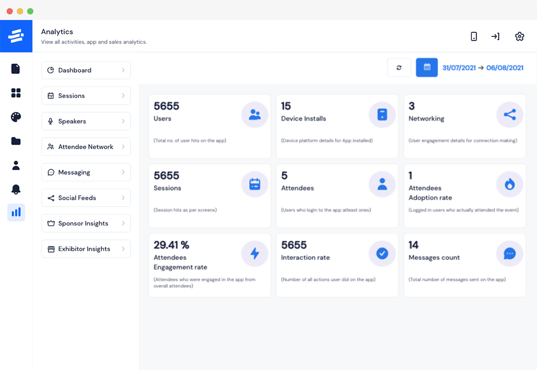The width and height of the screenshot is (537, 370).
Task: Open notifications via the bell icon
Action: coord(16,189)
